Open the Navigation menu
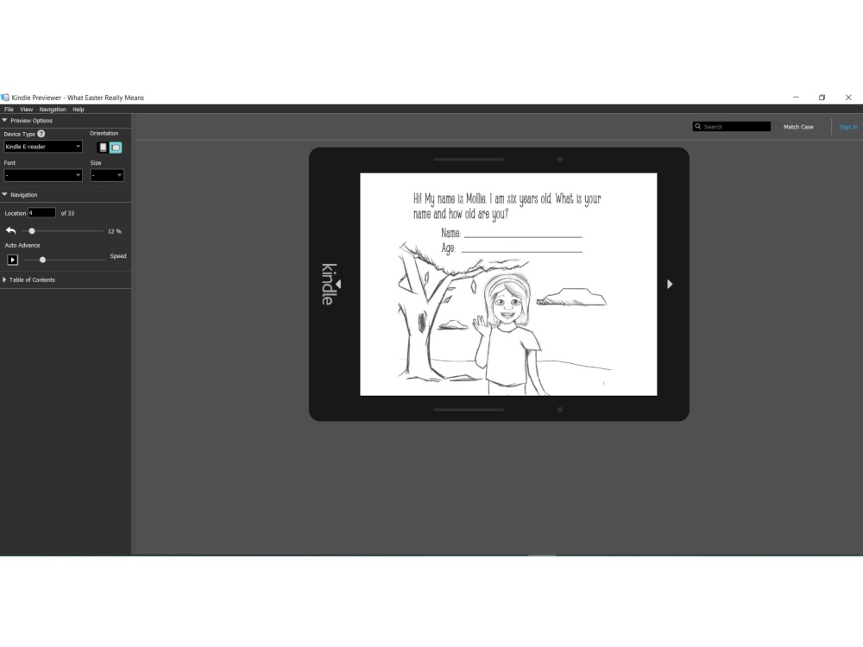Viewport: 863px width, 647px height. coord(53,110)
